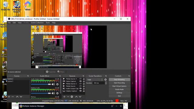Viewport: 194px width, 109px height.
Task: Pop out the Audio Mixer dock
Action: pyautogui.click(x=60, y=76)
